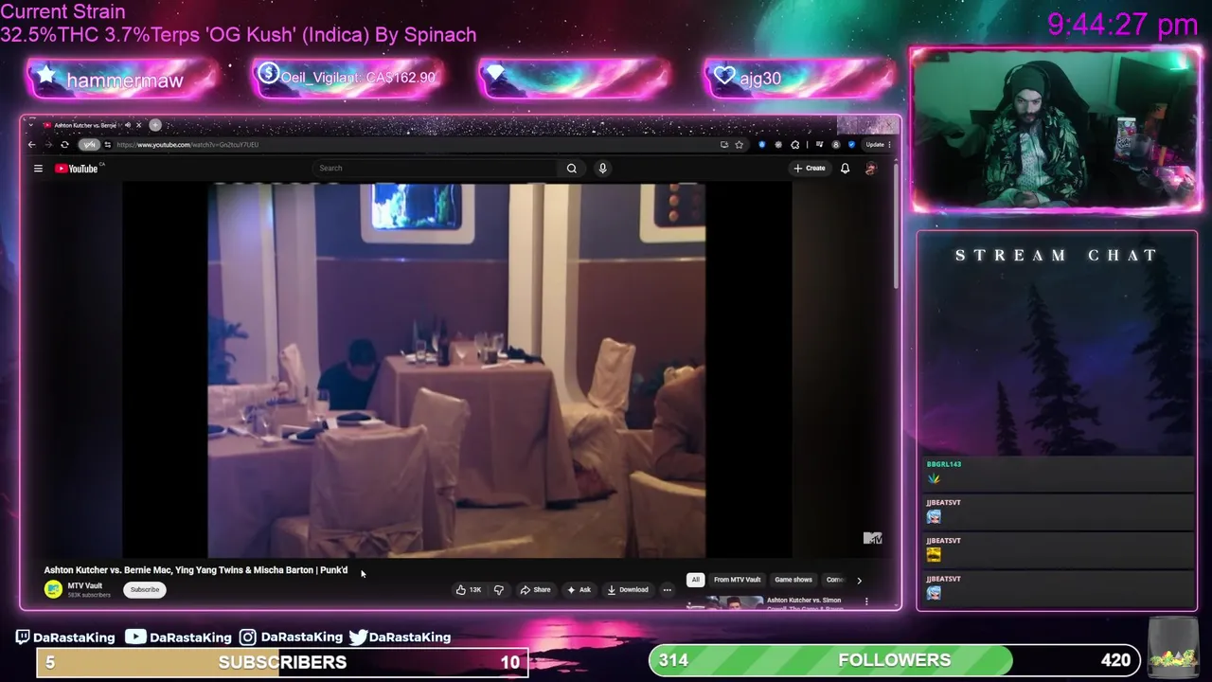The image size is (1212, 682).
Task: Open options for the Simon Cowell suggestion
Action: 865,601
